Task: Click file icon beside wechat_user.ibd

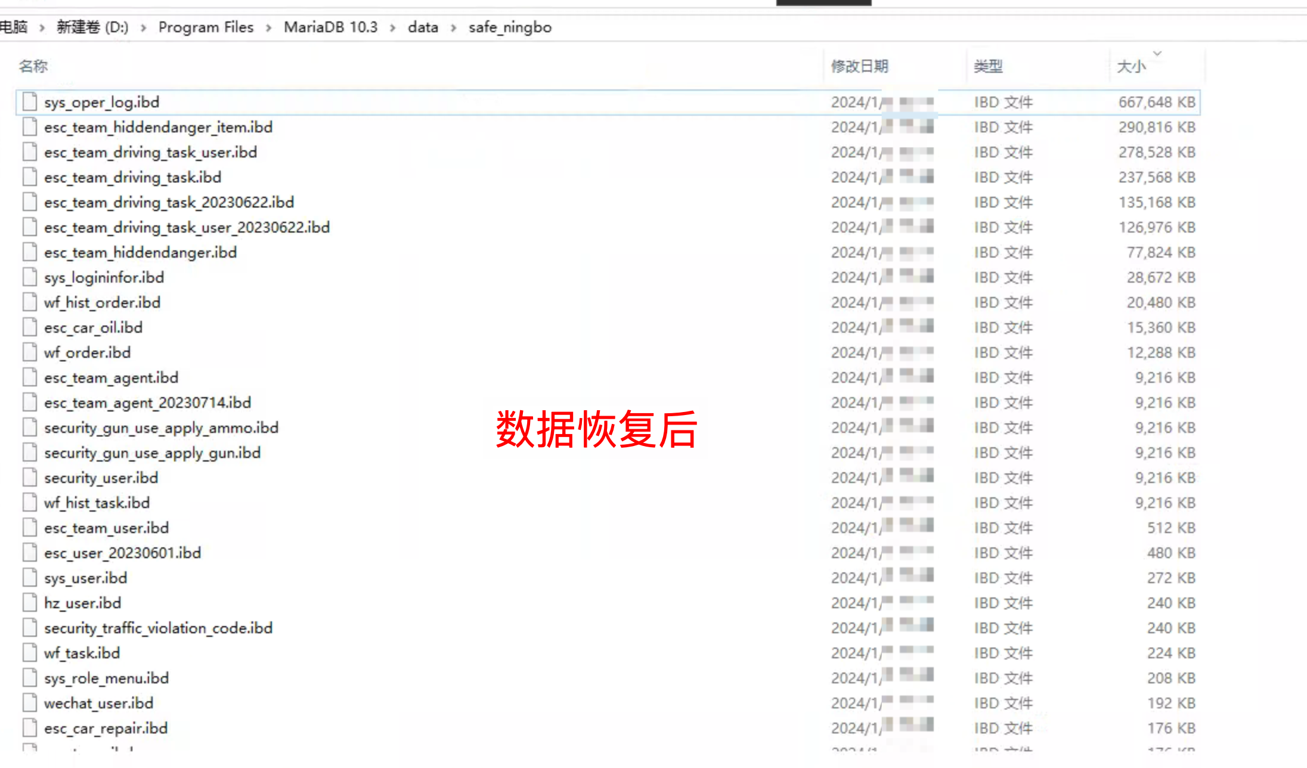Action: click(30, 703)
